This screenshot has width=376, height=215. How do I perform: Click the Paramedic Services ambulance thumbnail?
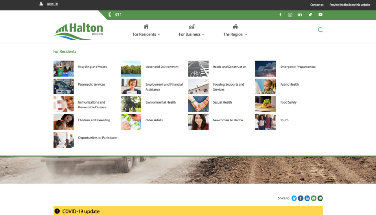(x=63, y=86)
